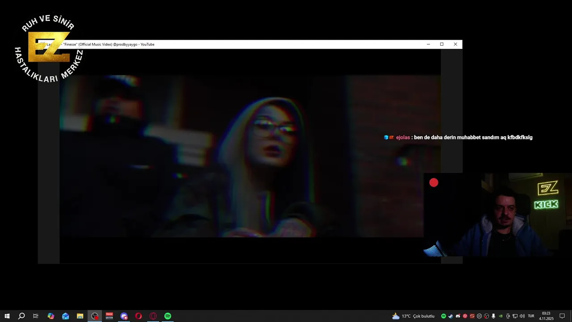Open the network status tray icon
This screenshot has width=572, height=322.
[515, 316]
